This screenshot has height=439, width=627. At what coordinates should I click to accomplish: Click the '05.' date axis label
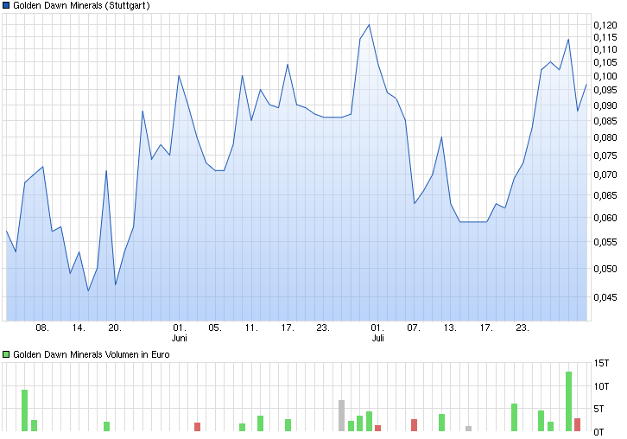click(x=215, y=328)
